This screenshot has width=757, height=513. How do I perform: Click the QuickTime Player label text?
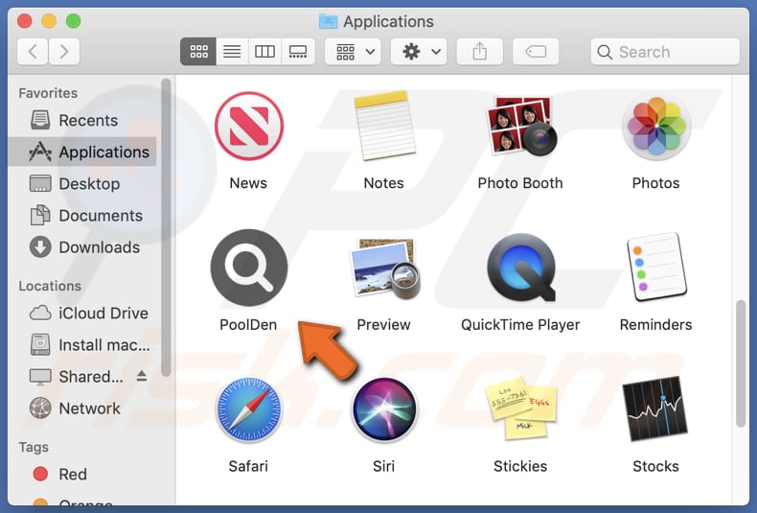[x=520, y=325]
